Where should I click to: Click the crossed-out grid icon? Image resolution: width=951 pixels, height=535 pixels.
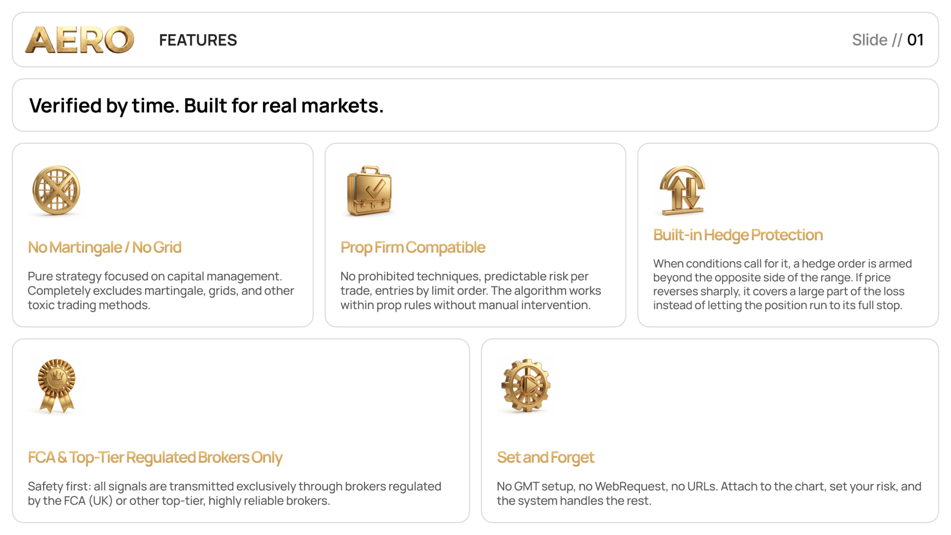[56, 190]
